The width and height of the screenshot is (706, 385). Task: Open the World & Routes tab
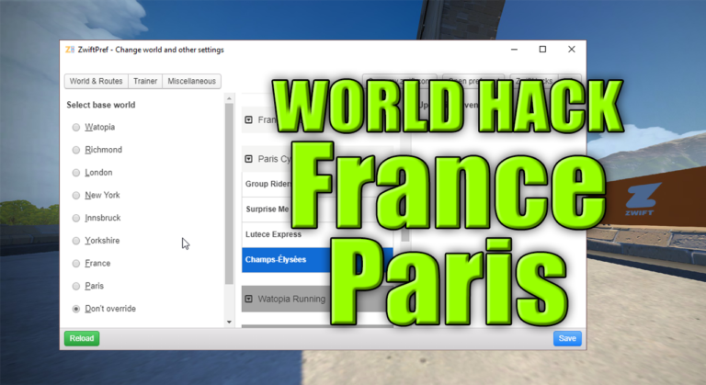click(96, 81)
